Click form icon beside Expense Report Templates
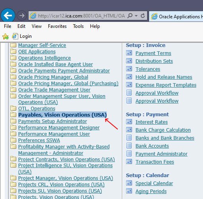The image size is (203, 199). click(129, 85)
